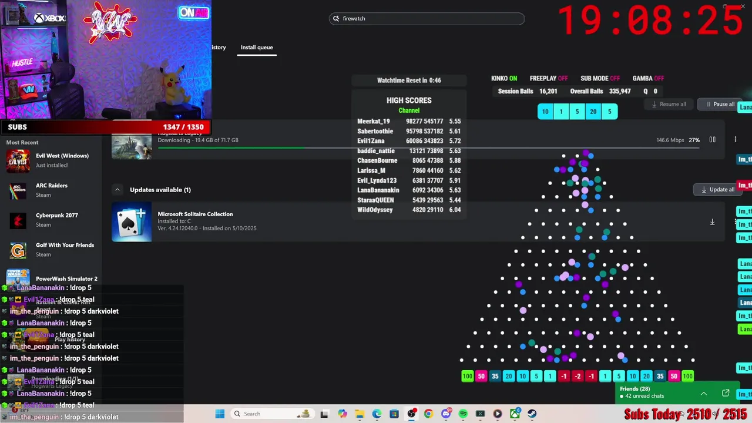This screenshot has width=752, height=423.
Task: Click baddie_nattie high score row
Action: [x=409, y=150]
